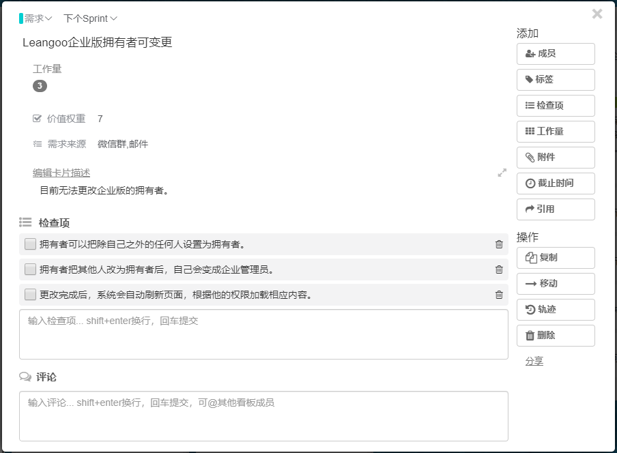Check '拥有者可以把除自己之外的任何人设置为拥有者' item
Viewport: 617px width, 453px height.
[x=30, y=244]
